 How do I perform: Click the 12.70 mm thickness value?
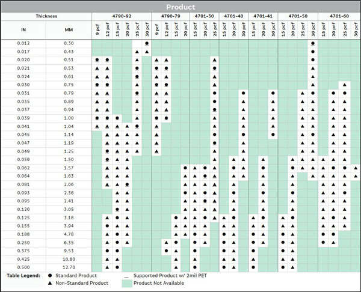point(69,267)
